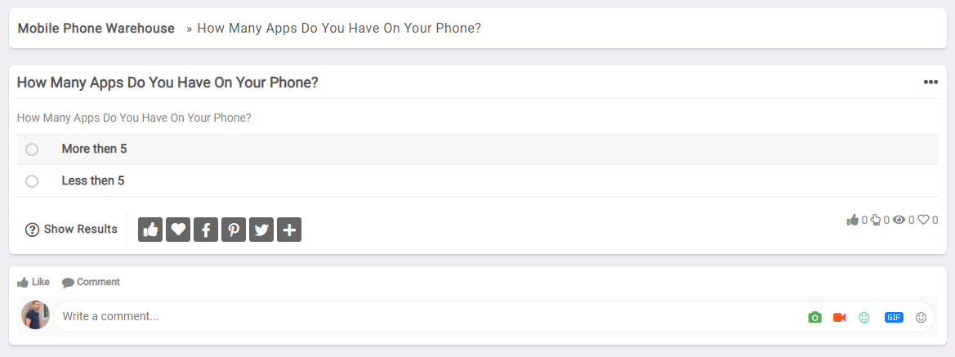Screen dimensions: 955x357
Task: Attach a video using red camcorder icon
Action: point(839,318)
